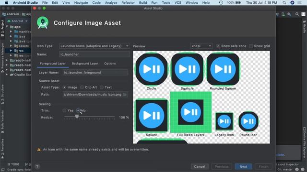
Task: Open the Analyze menu
Action: point(111,3)
